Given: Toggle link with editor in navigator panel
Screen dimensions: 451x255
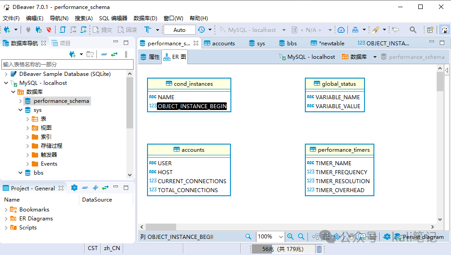Looking at the screenshot, I should tap(114, 54).
